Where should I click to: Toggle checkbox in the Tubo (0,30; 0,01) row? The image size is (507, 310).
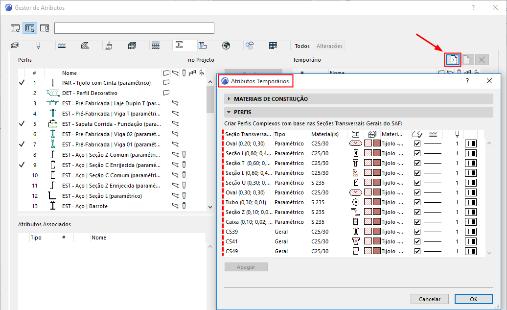(417, 202)
